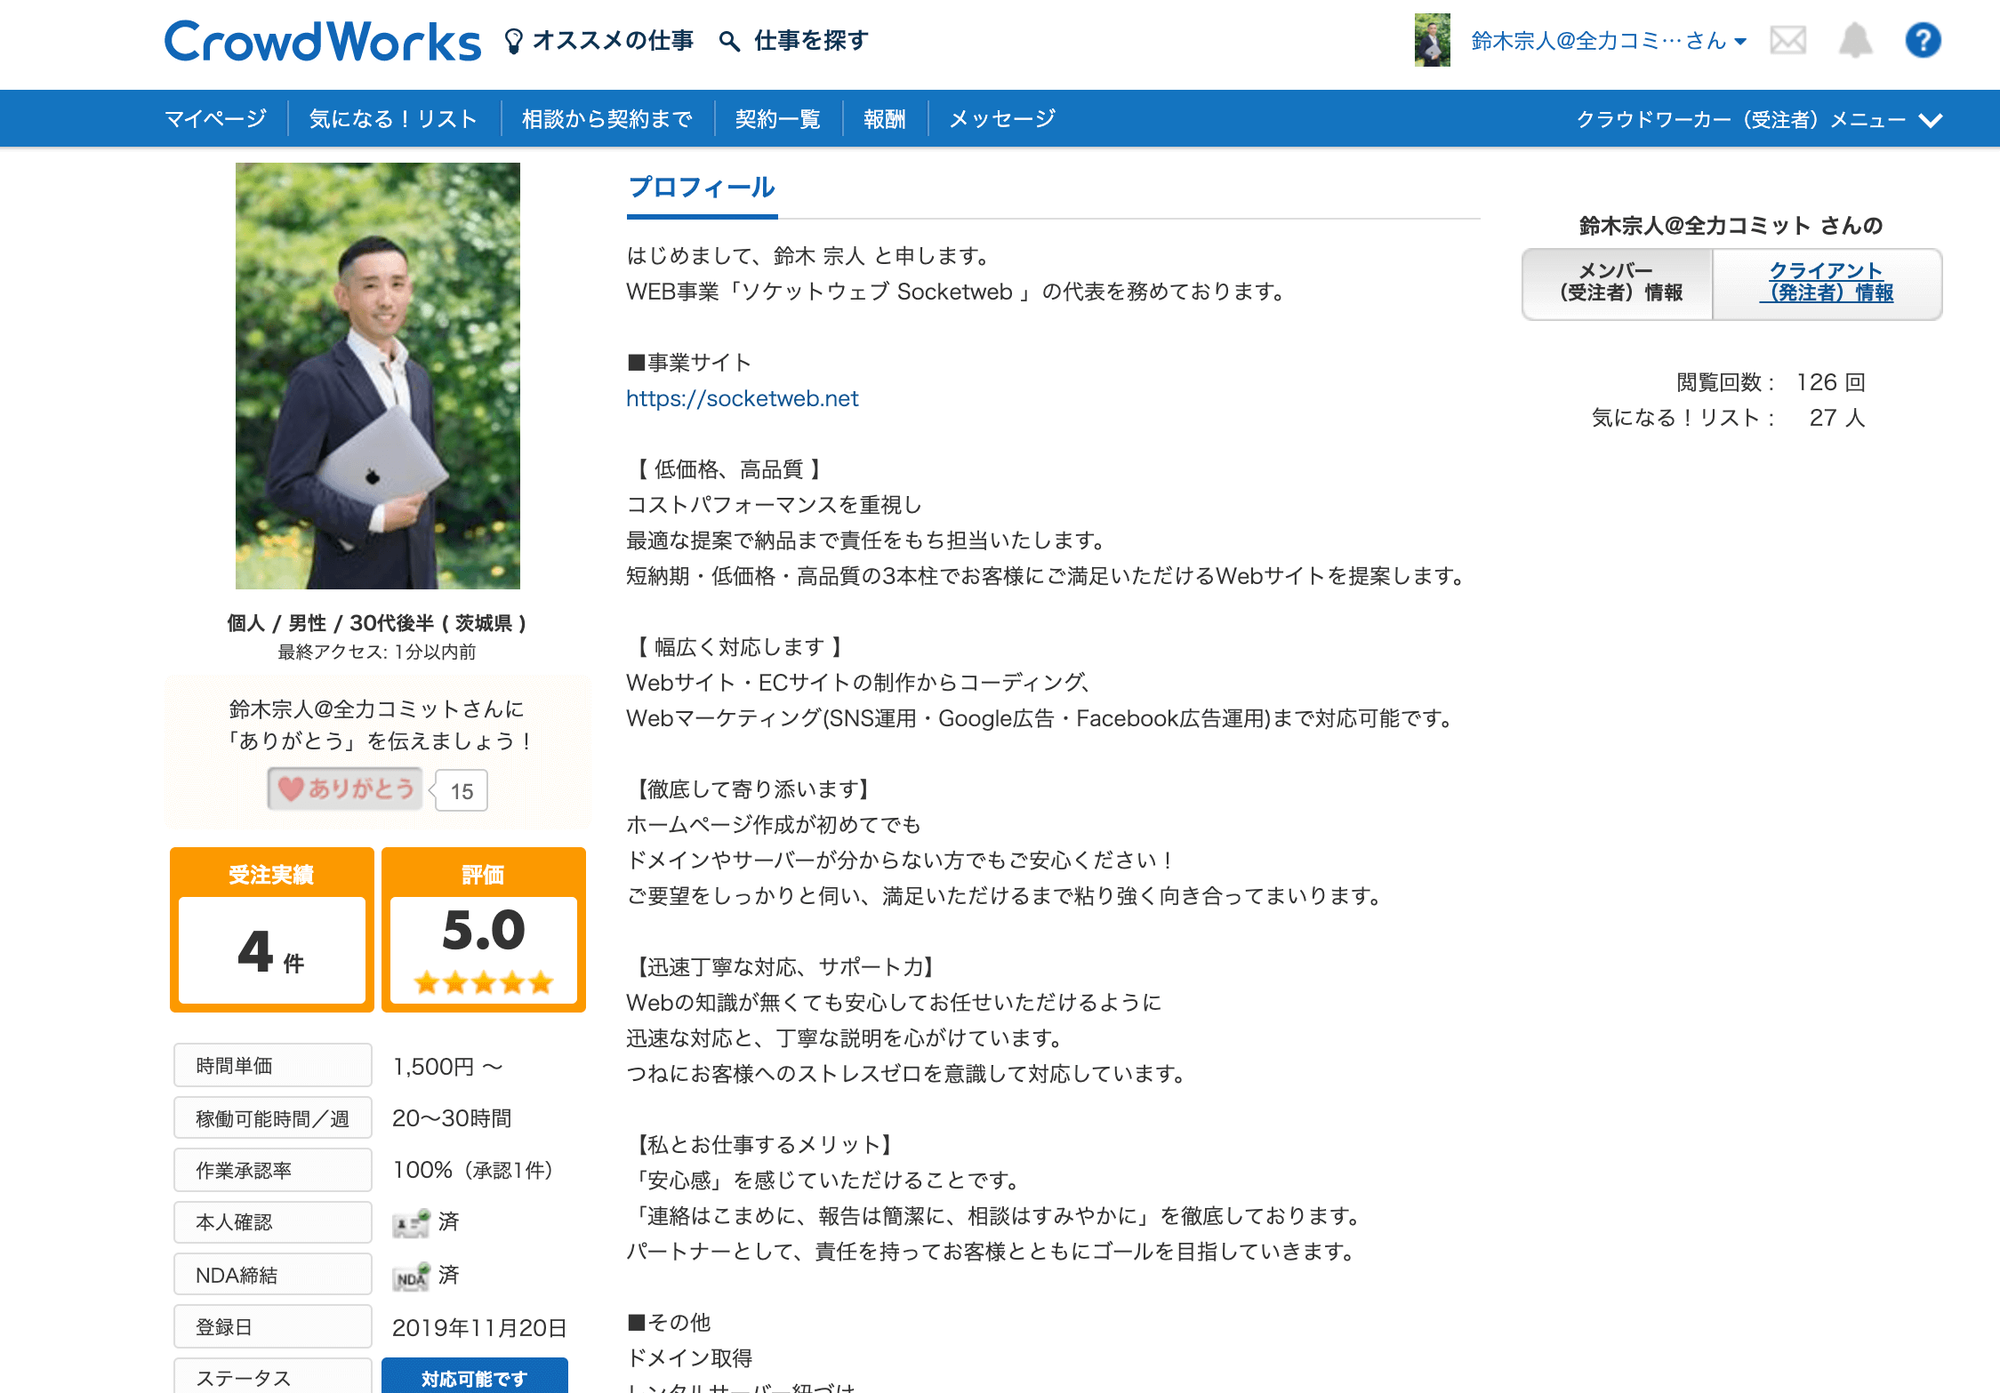Click the 100%（承認1件） value
Image resolution: width=2000 pixels, height=1393 pixels.
click(x=478, y=1170)
